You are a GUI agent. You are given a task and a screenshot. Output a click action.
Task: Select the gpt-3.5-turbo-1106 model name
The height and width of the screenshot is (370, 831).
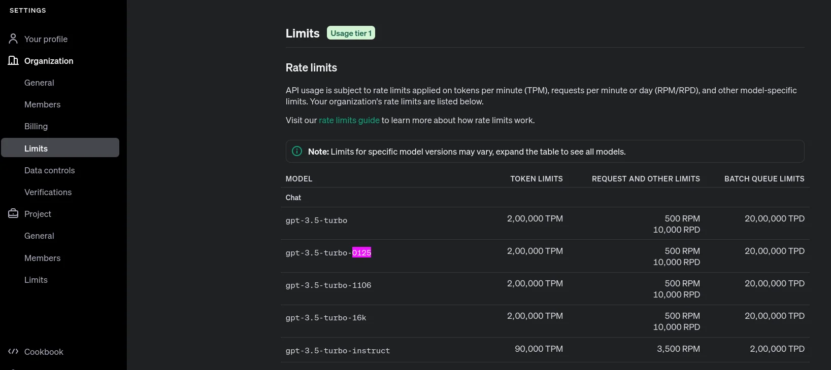pos(328,285)
